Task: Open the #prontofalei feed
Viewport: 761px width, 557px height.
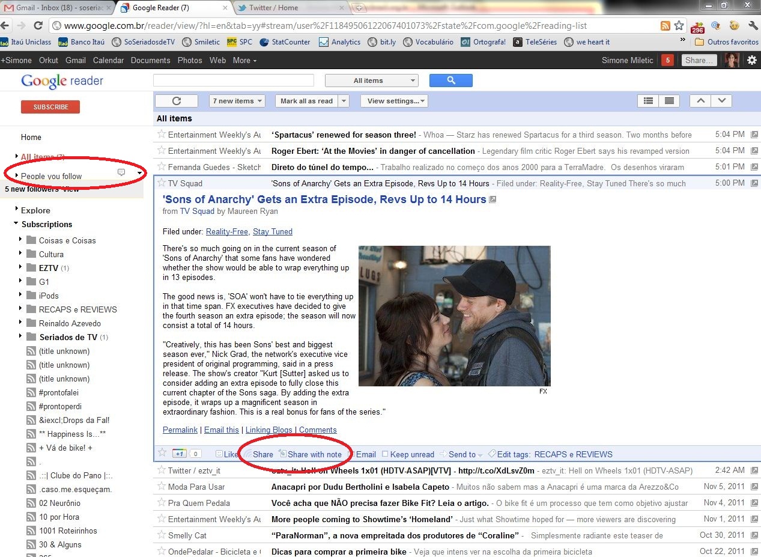Action: tap(58, 392)
